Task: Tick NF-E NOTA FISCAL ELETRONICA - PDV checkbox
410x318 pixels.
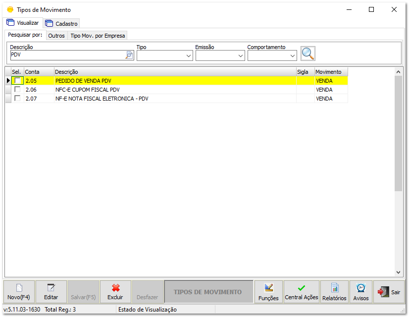Action: point(18,98)
